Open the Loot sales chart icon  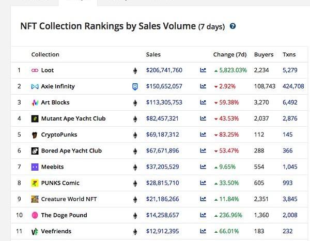[203, 70]
